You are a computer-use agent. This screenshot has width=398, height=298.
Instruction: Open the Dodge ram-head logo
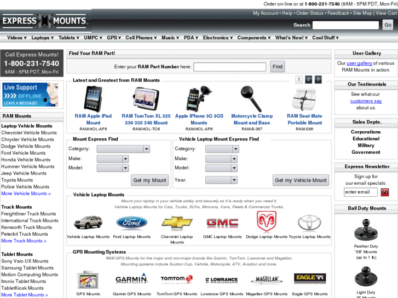tap(267, 221)
